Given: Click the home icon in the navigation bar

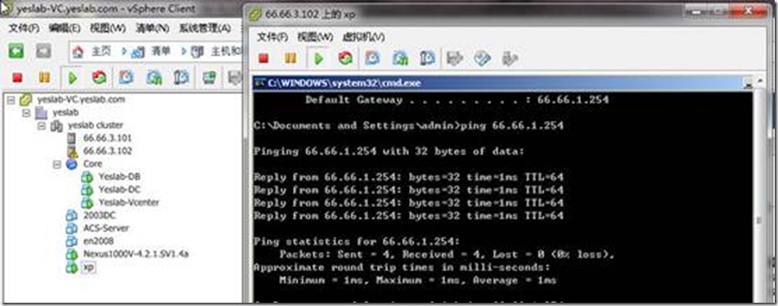Looking at the screenshot, I should [78, 51].
